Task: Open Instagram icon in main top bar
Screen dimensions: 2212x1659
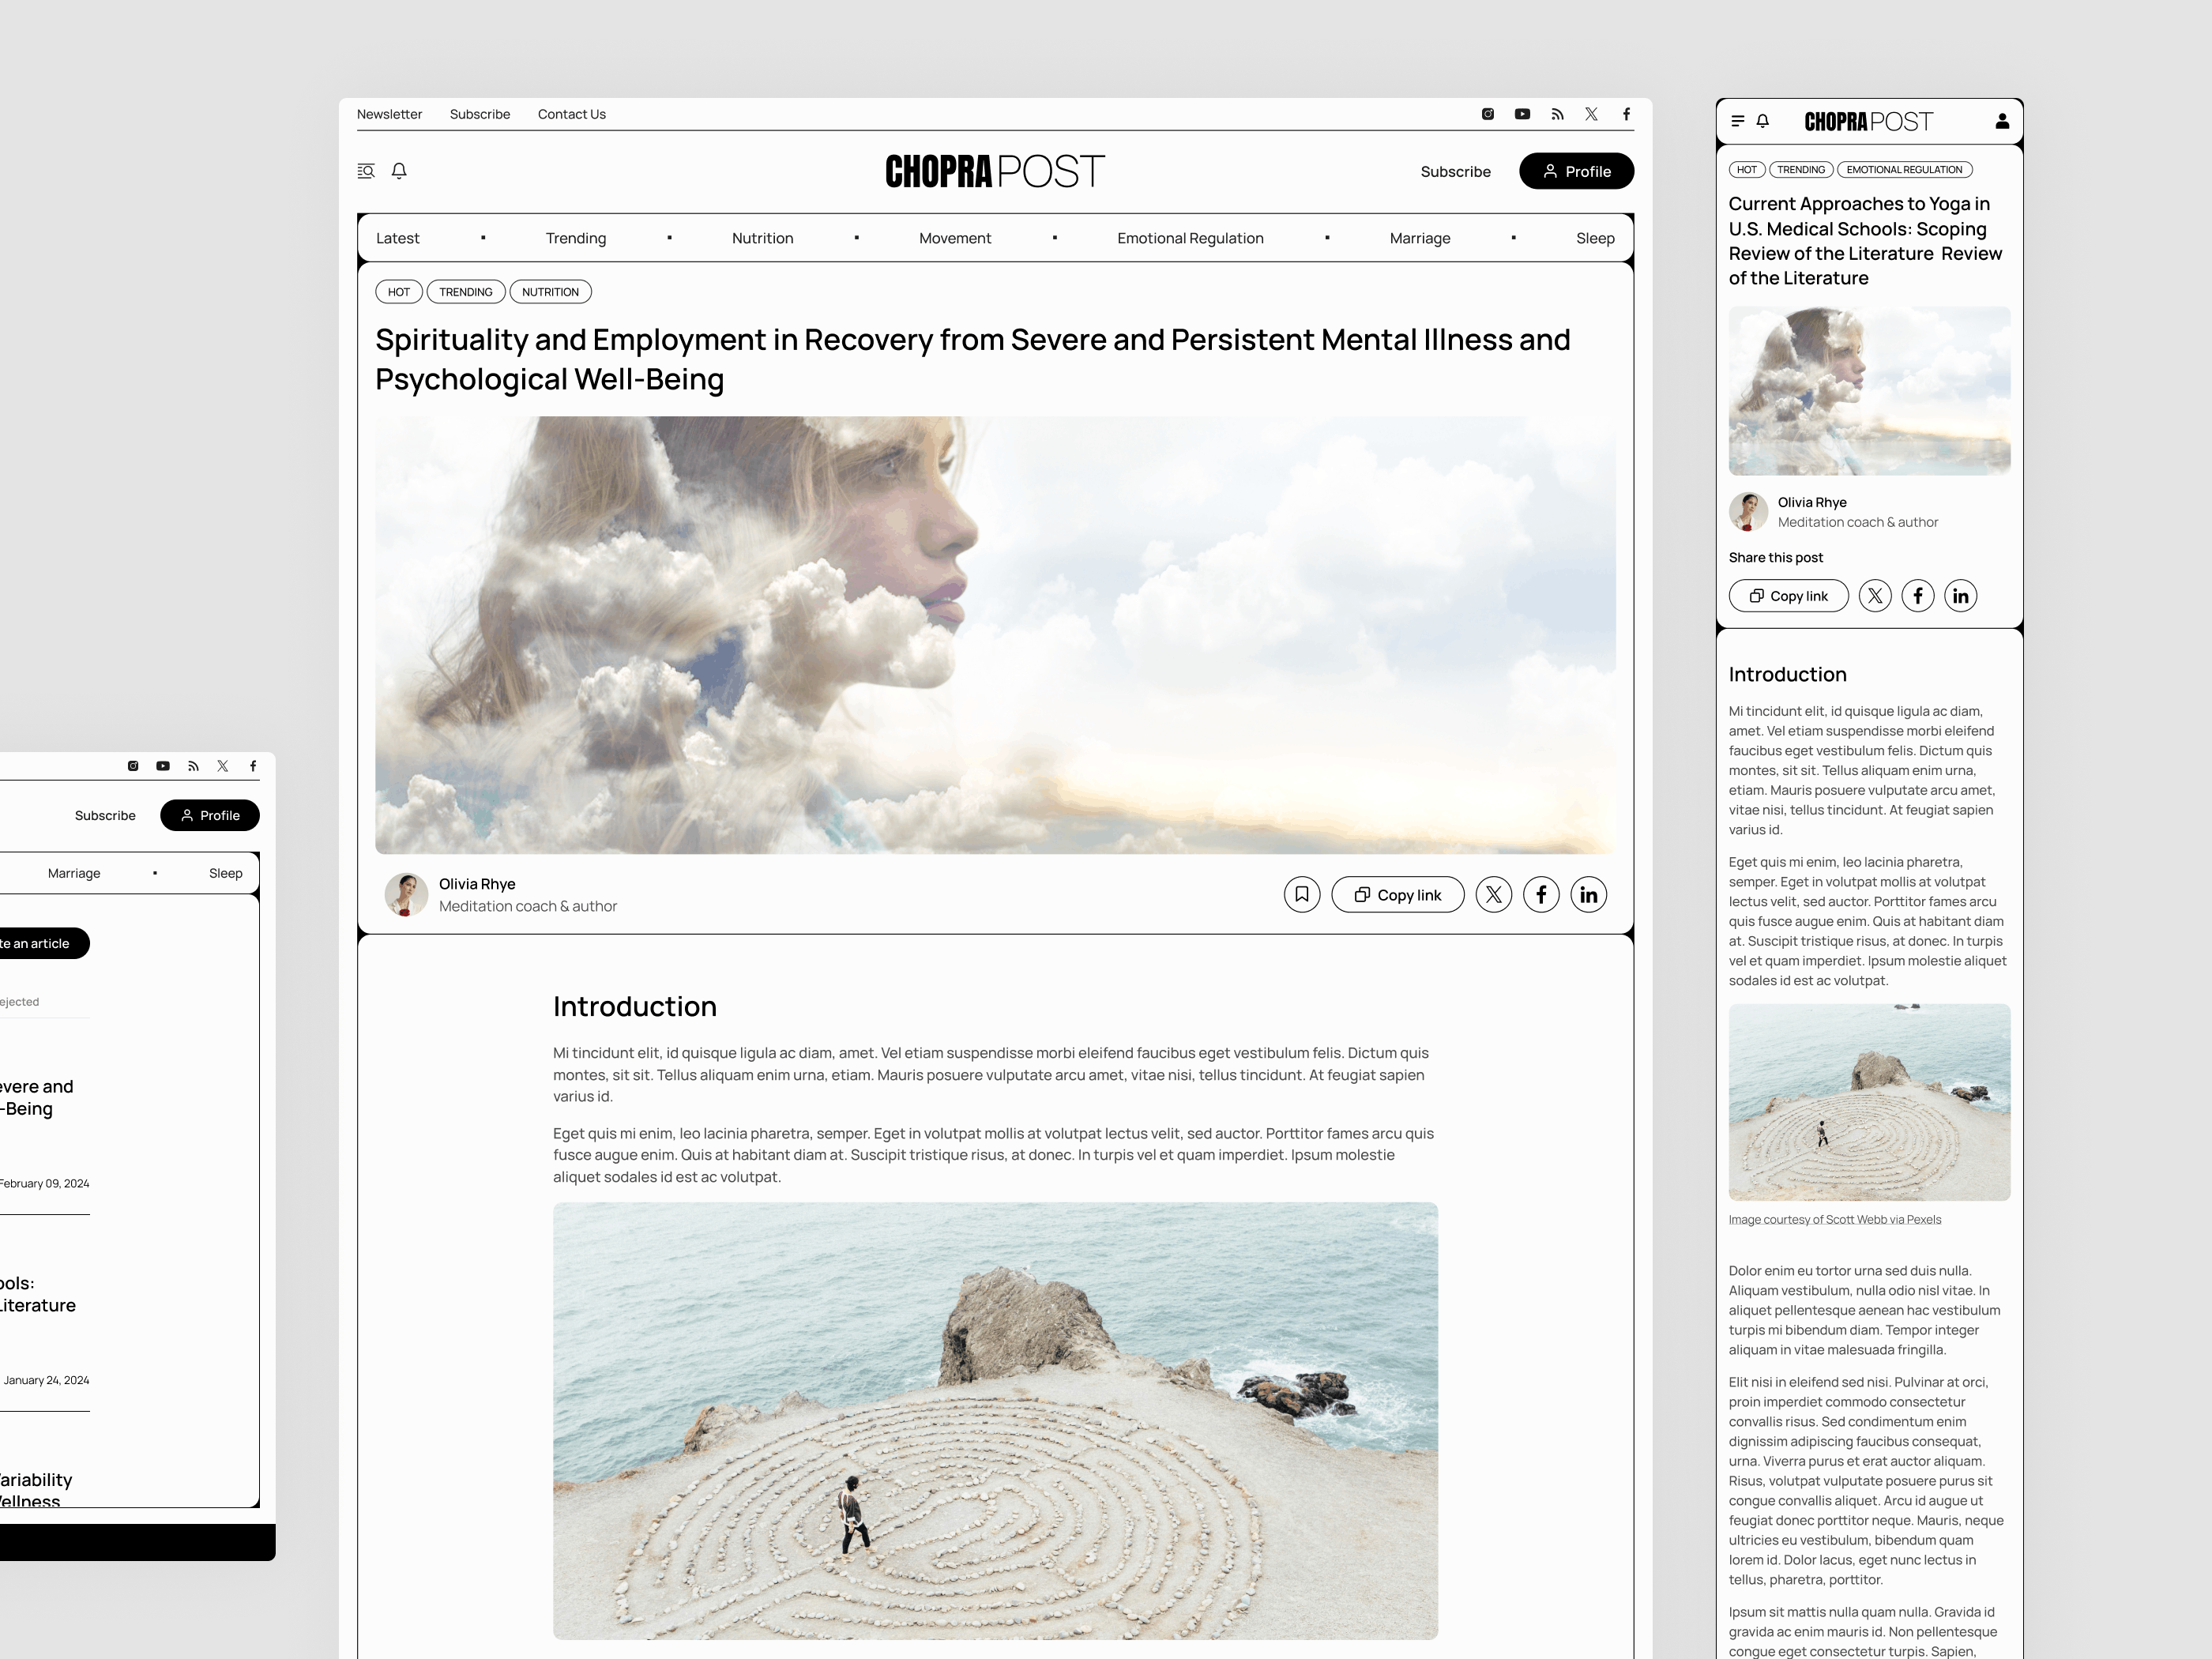Action: pyautogui.click(x=1488, y=114)
